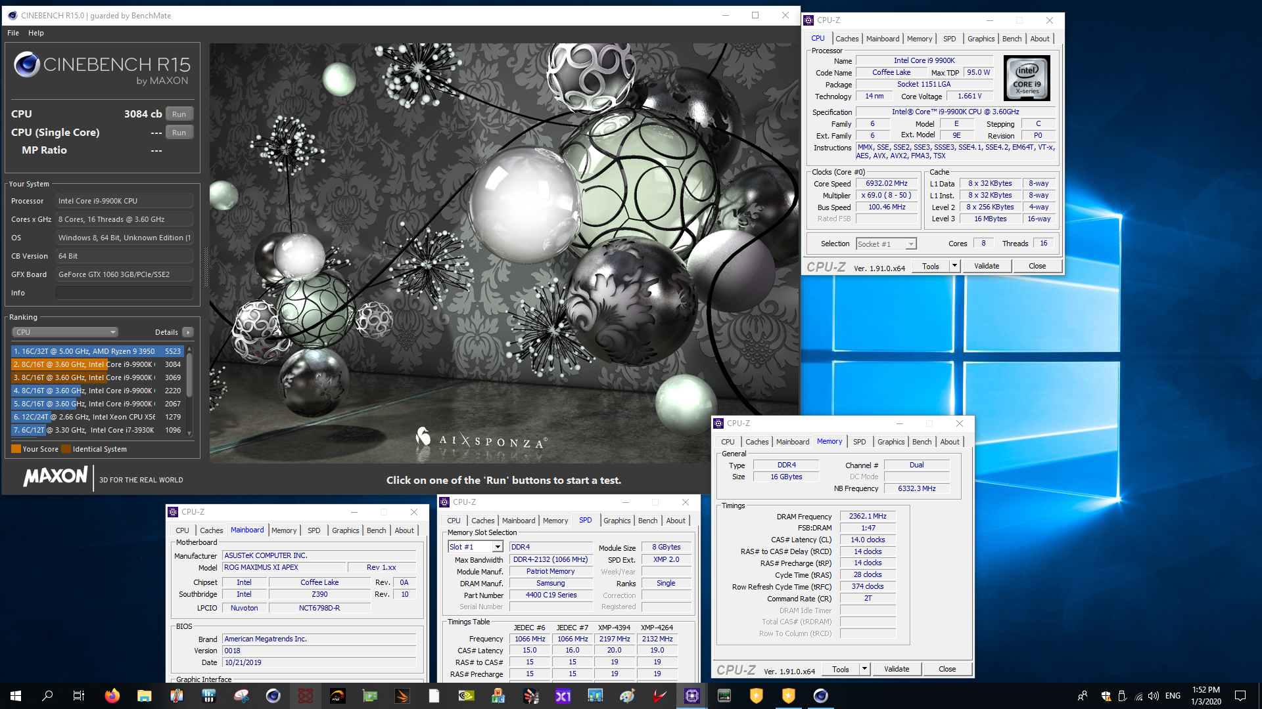Screen dimensions: 1262x709
Task: Open the Windows Start menu
Action: tap(16, 696)
